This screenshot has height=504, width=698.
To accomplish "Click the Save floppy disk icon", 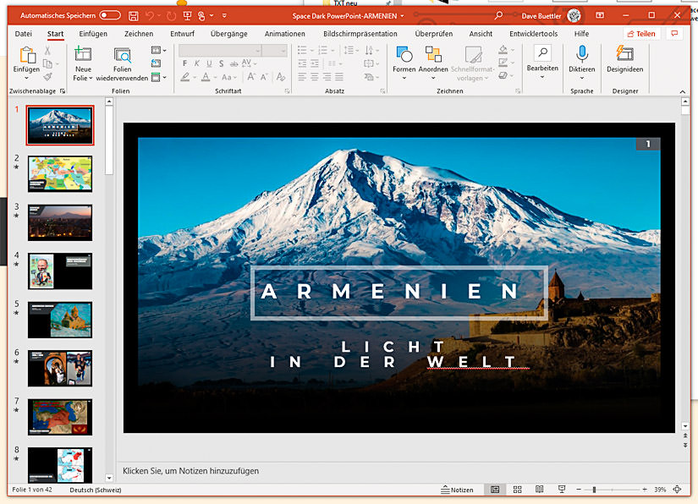I will 133,16.
